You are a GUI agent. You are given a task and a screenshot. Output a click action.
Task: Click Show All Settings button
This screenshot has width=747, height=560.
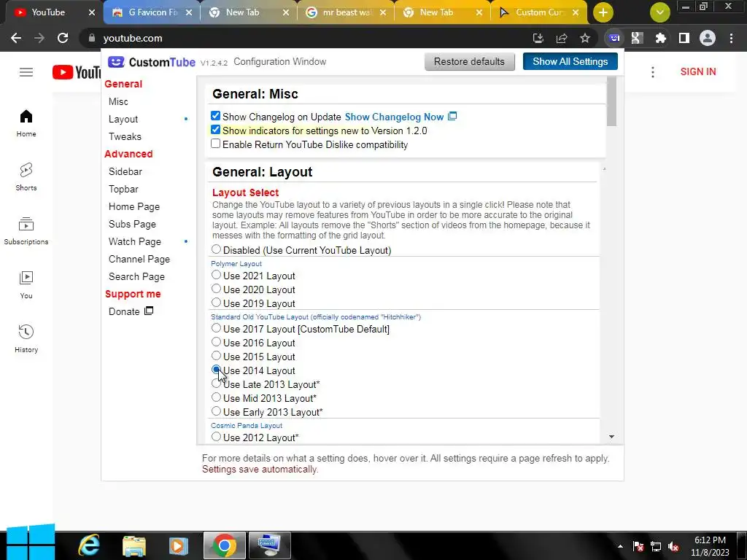pos(570,61)
